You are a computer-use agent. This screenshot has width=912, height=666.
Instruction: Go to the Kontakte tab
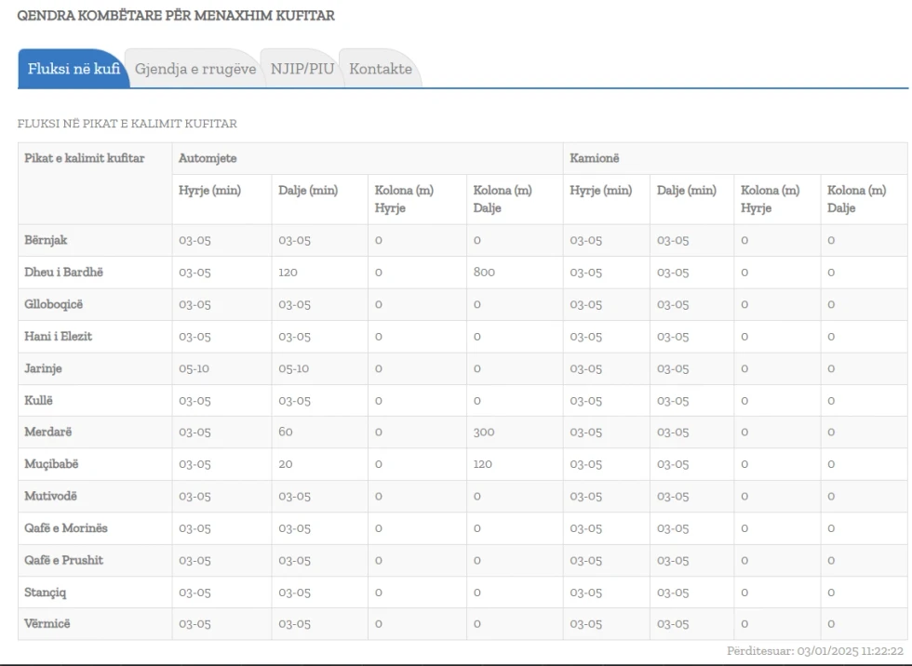[x=381, y=69]
